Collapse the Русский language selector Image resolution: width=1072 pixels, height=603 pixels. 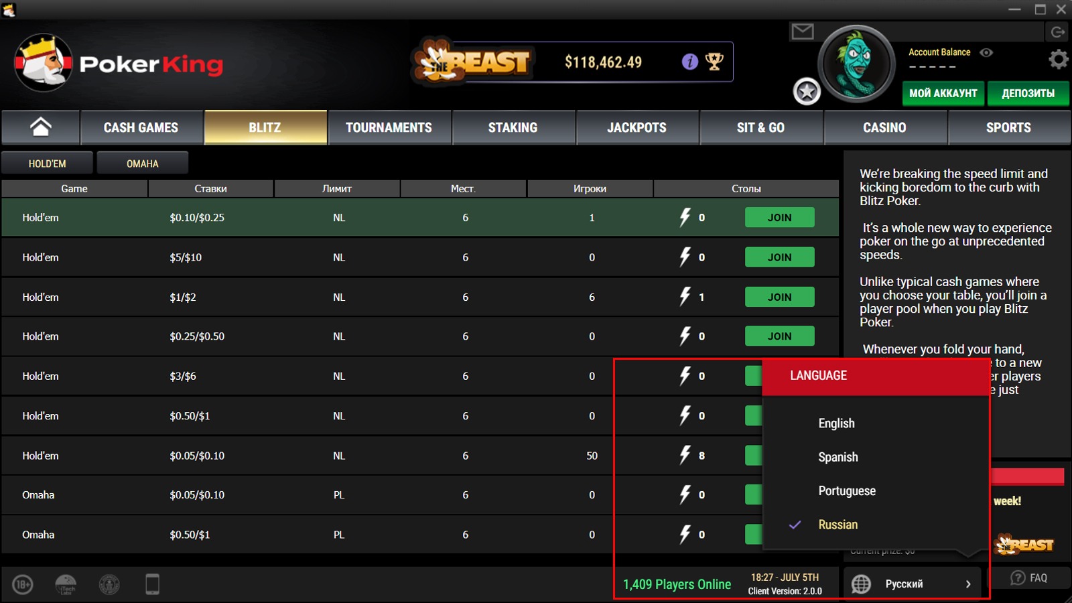click(913, 584)
